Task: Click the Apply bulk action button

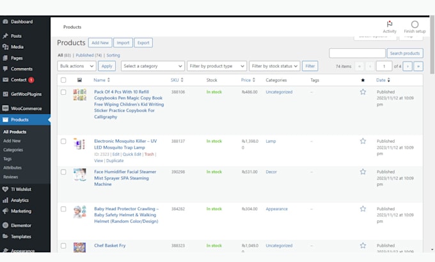Action: pyautogui.click(x=107, y=66)
